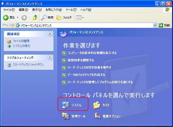Select task データのバックアップを作成する
Screen dimensions: 173x127
coord(86,75)
